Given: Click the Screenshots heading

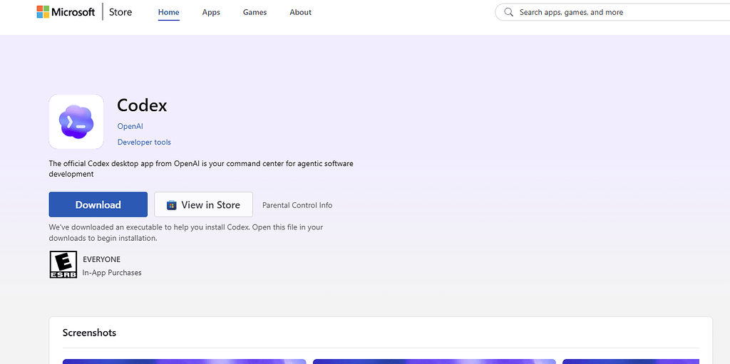Looking at the screenshot, I should point(89,333).
